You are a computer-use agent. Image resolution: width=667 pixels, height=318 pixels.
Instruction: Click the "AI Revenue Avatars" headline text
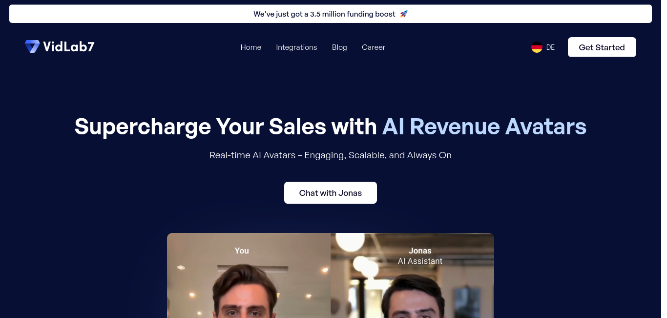484,127
